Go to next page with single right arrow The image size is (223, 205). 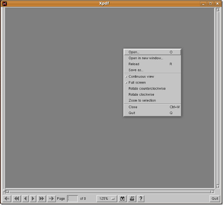click(x=33, y=199)
